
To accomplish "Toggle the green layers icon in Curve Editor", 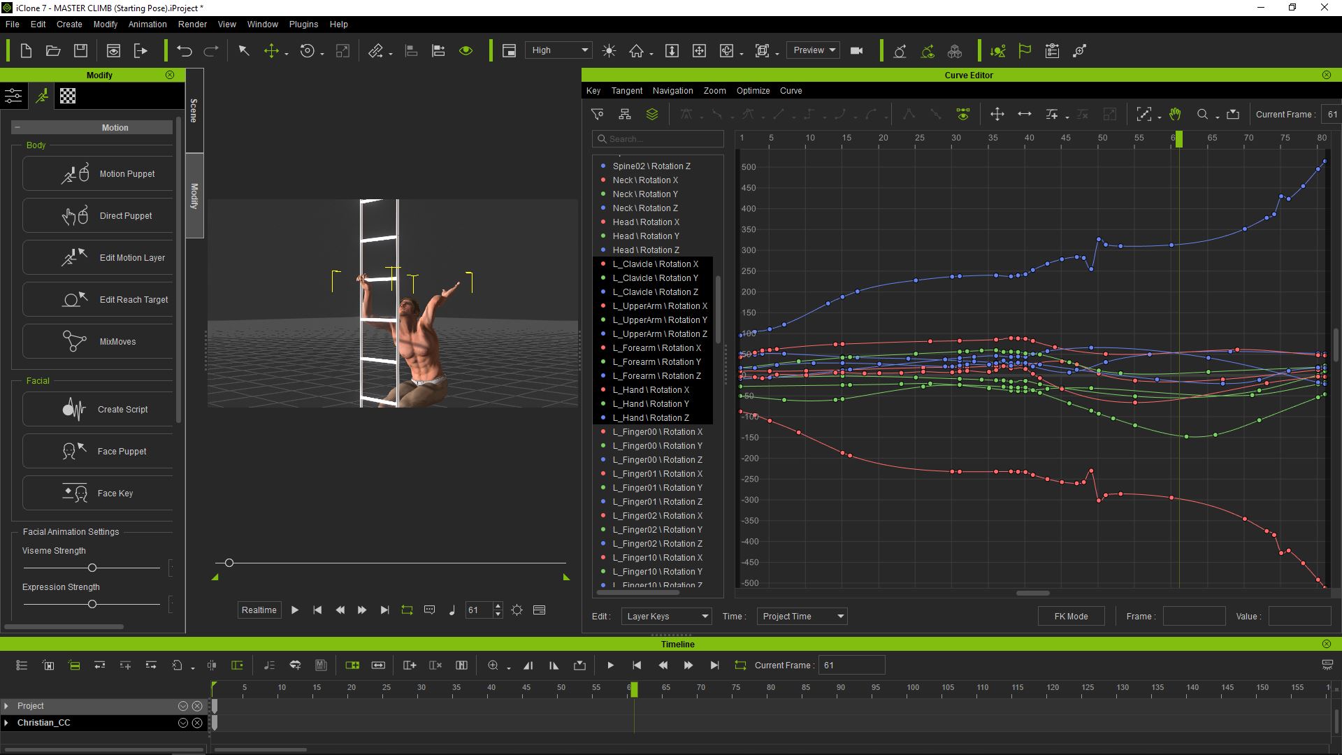I will pyautogui.click(x=652, y=114).
